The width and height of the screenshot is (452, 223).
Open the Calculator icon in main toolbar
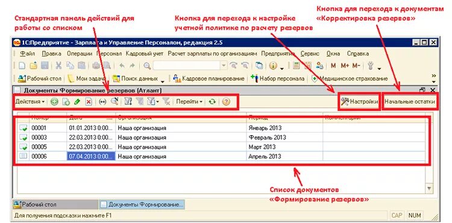(296, 66)
